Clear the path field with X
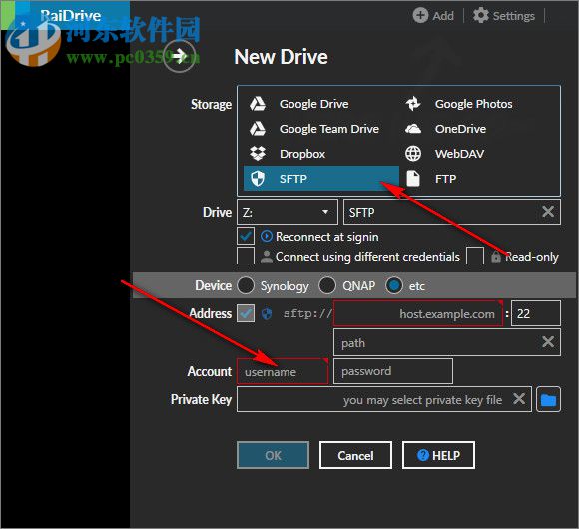The image size is (579, 529). click(548, 342)
